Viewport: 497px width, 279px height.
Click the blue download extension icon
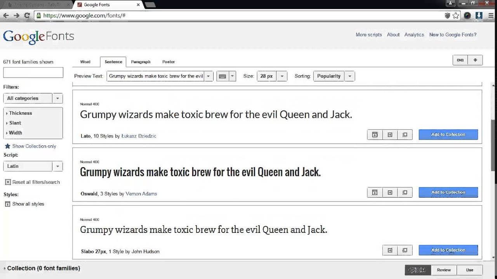(479, 15)
